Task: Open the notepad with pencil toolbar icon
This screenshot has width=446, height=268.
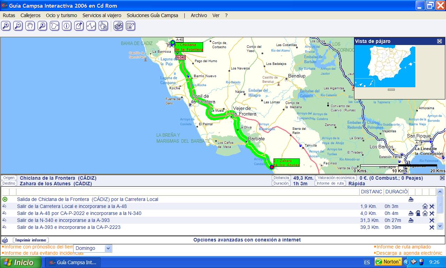Action: click(130, 26)
